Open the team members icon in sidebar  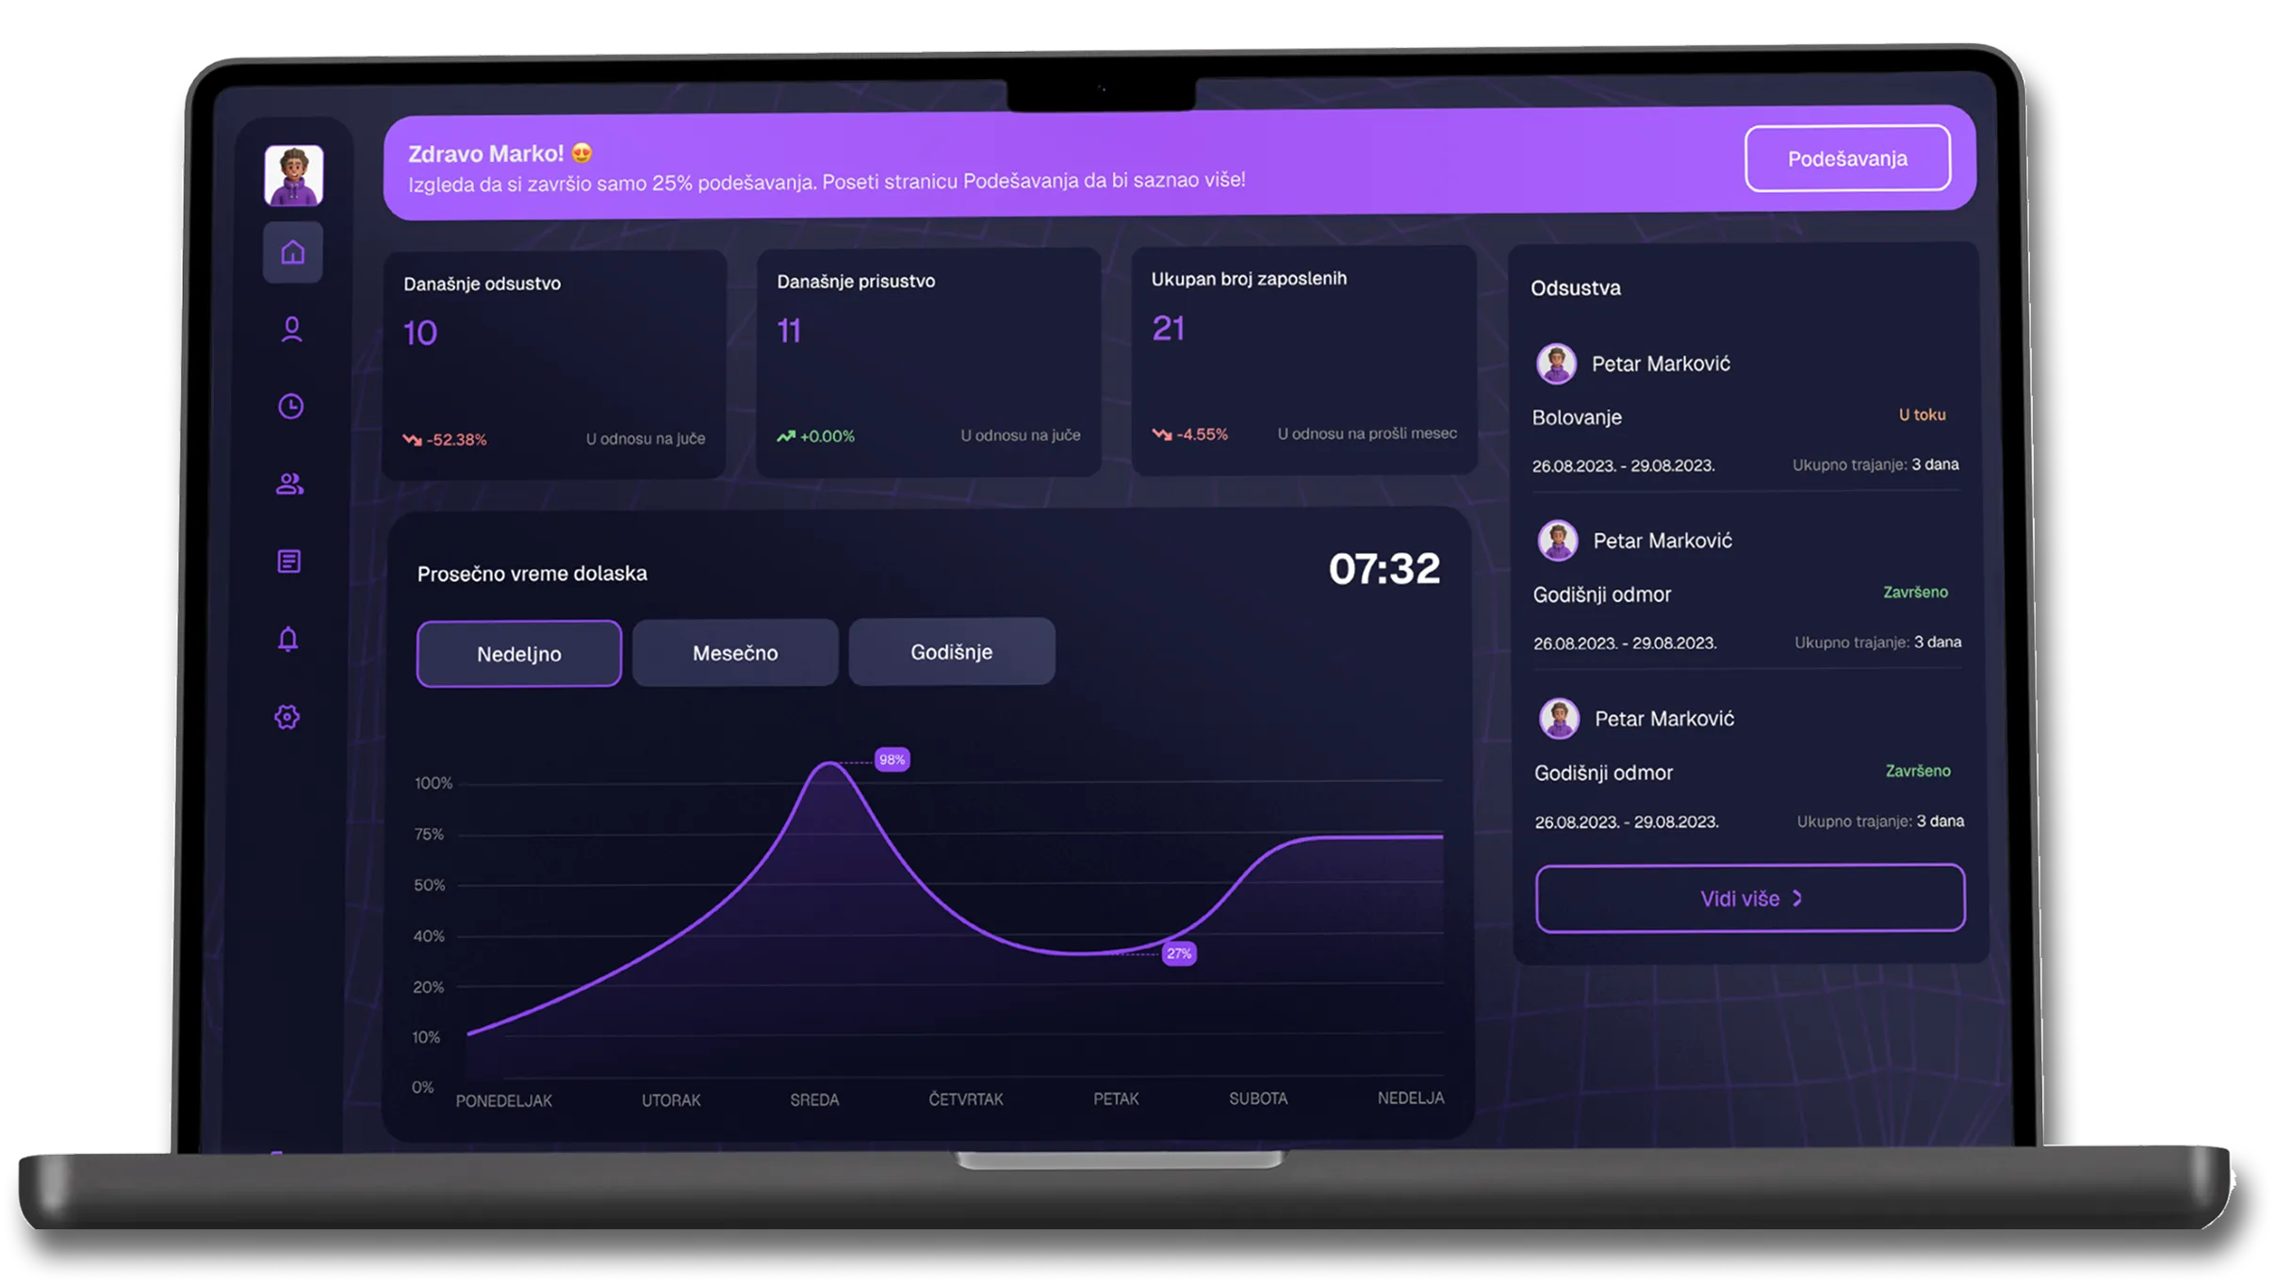click(x=289, y=483)
